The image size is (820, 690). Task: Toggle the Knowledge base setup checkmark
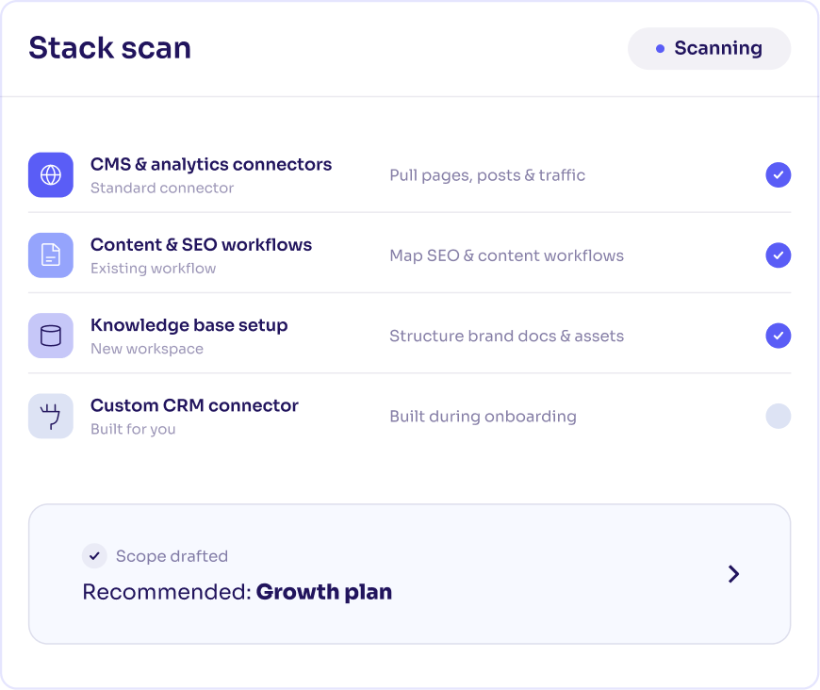click(x=779, y=336)
